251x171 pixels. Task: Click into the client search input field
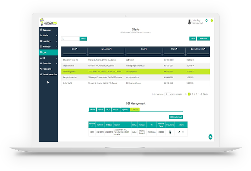[70, 39]
